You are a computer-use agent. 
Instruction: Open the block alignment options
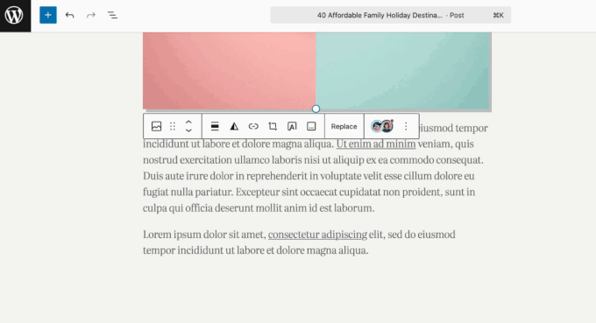click(215, 126)
